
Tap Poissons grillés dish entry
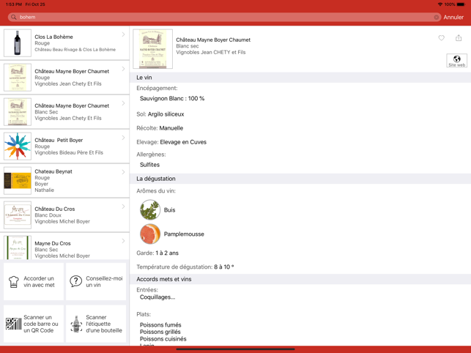(x=160, y=332)
